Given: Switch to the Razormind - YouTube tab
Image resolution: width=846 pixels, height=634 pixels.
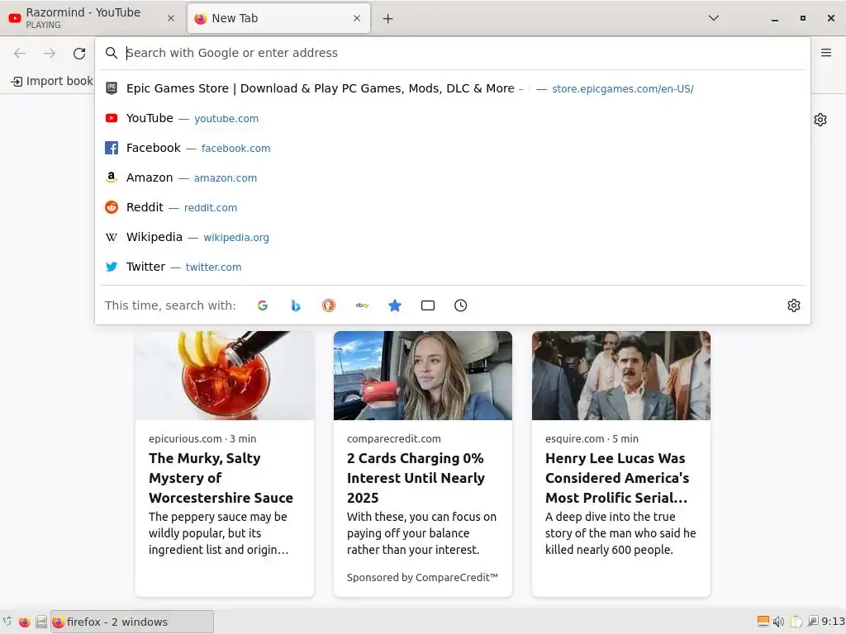Looking at the screenshot, I should (93, 18).
